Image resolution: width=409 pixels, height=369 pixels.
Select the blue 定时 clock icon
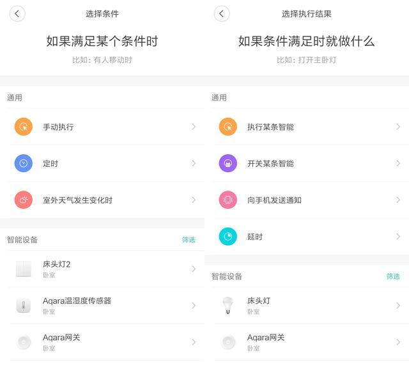point(24,163)
